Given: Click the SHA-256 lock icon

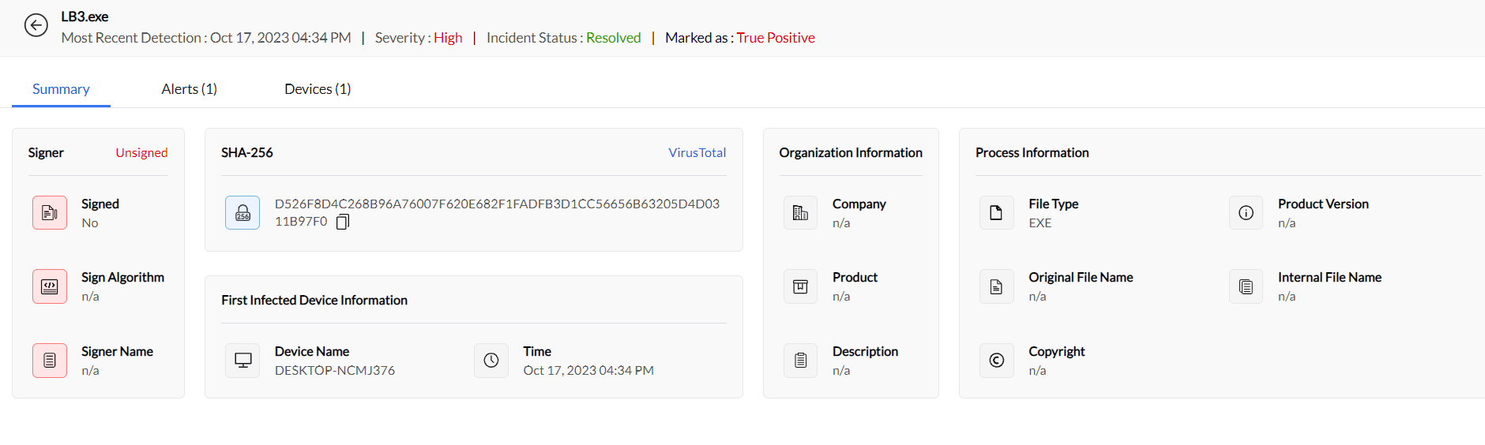Looking at the screenshot, I should [x=242, y=213].
